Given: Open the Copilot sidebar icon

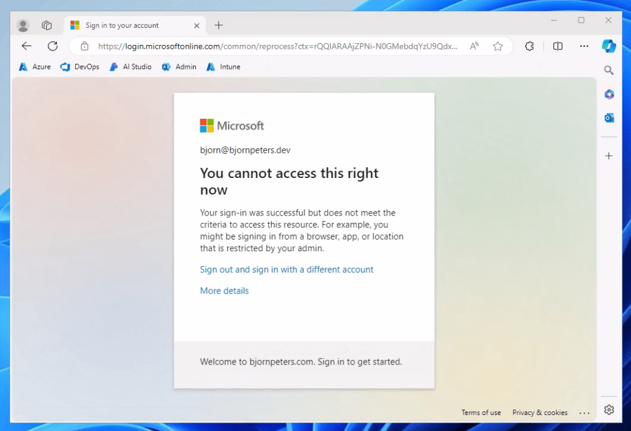Looking at the screenshot, I should pyautogui.click(x=609, y=46).
